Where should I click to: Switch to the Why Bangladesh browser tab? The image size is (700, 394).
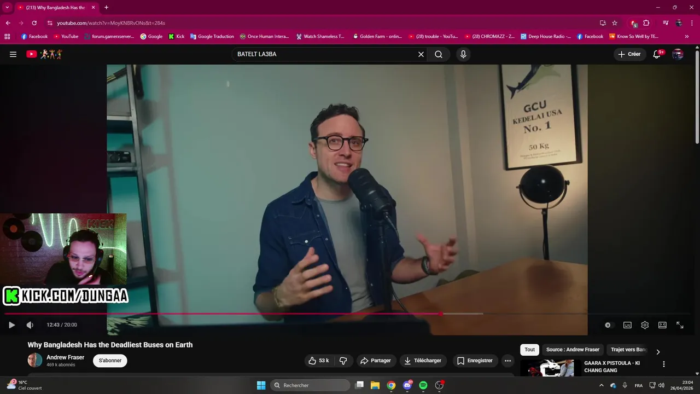coord(55,7)
